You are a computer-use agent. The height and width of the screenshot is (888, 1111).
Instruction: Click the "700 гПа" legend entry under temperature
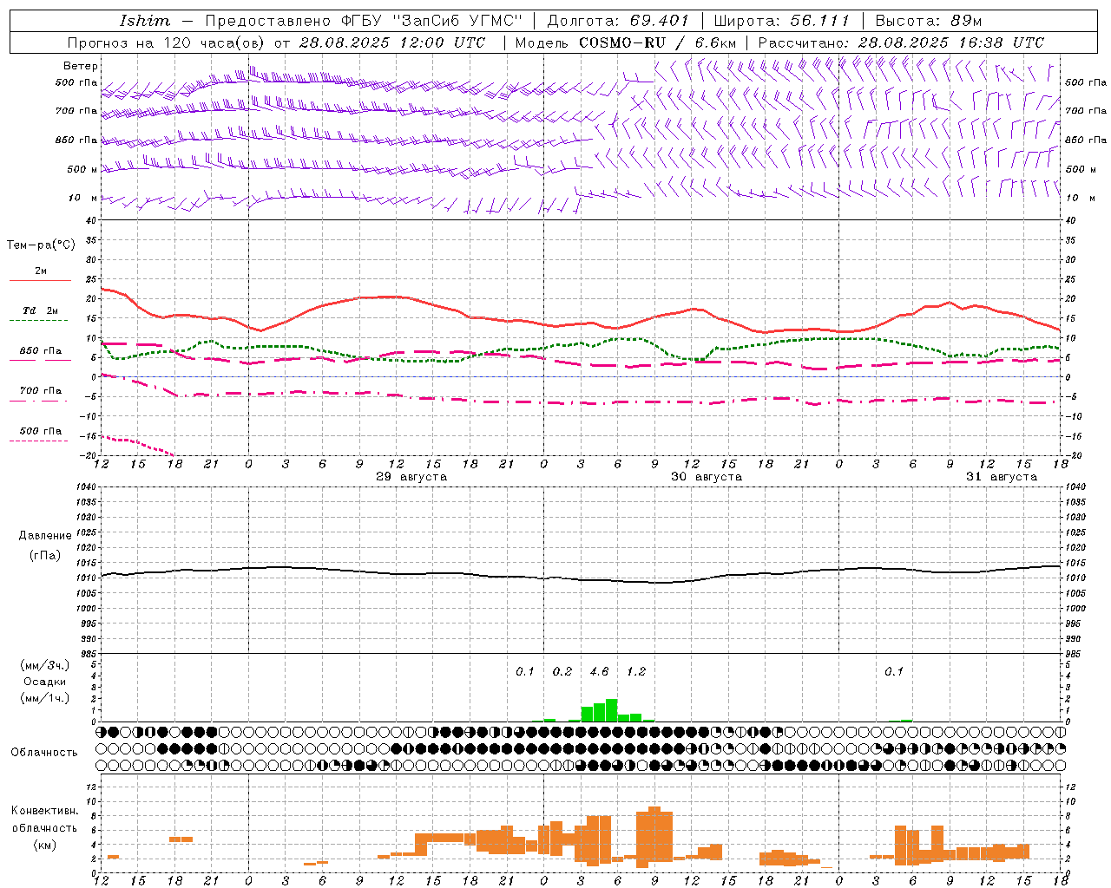coord(40,391)
